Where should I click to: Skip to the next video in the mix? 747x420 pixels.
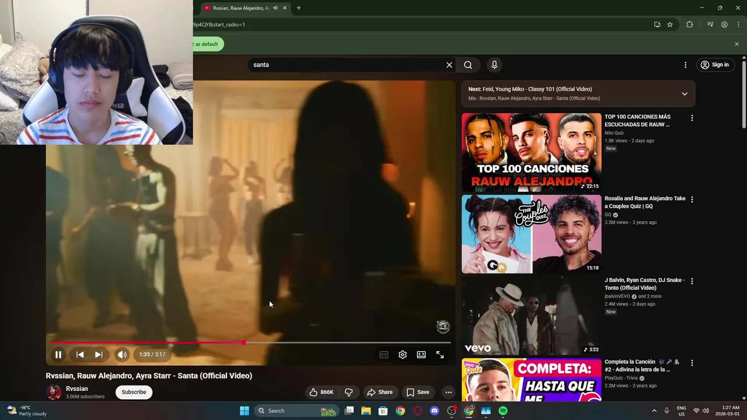99,355
